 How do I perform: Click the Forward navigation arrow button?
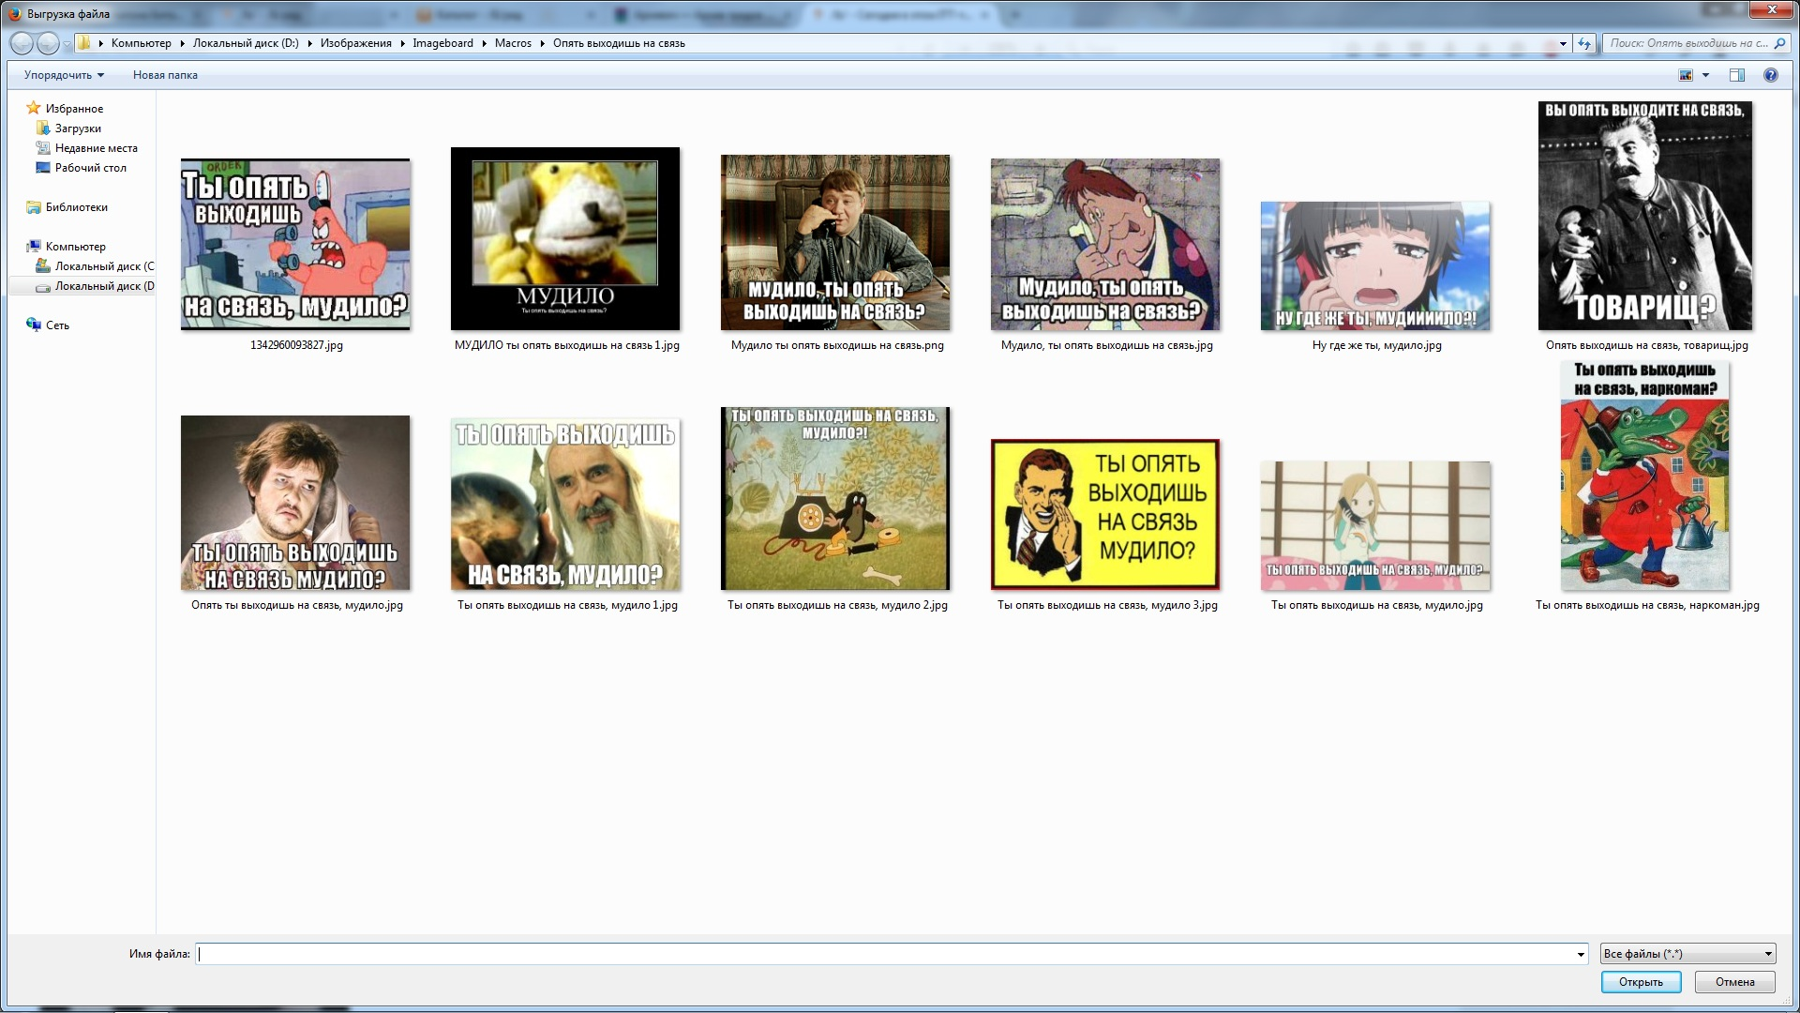click(x=48, y=43)
